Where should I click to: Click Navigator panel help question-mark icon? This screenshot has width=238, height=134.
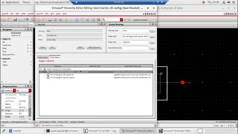25,29
